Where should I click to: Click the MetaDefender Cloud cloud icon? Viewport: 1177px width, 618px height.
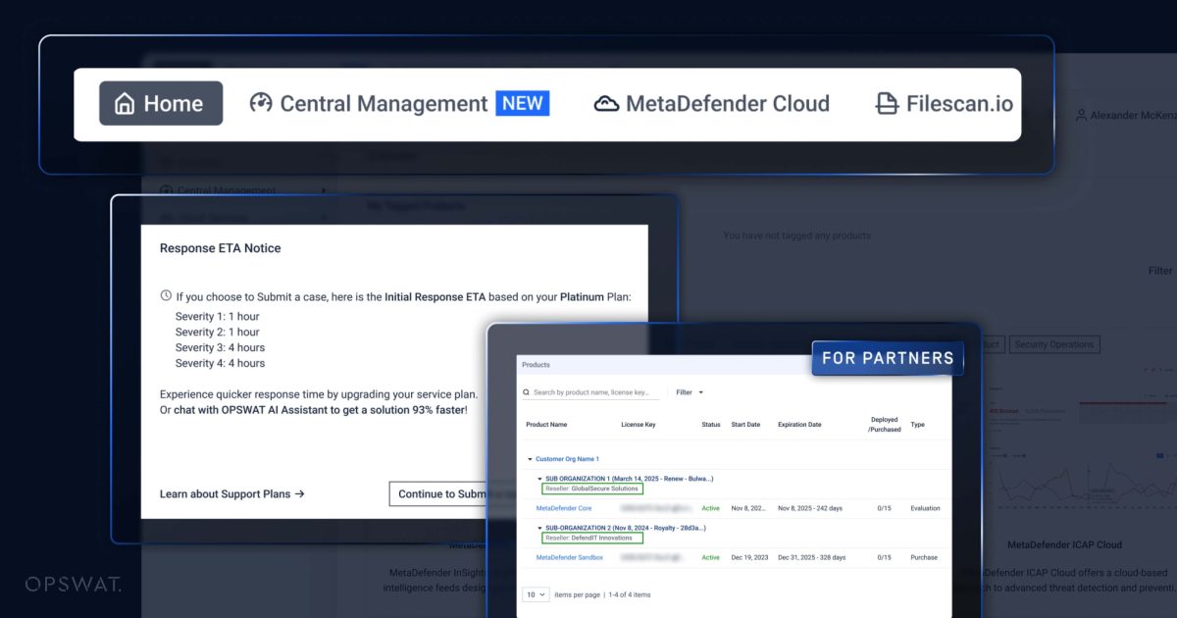point(608,103)
